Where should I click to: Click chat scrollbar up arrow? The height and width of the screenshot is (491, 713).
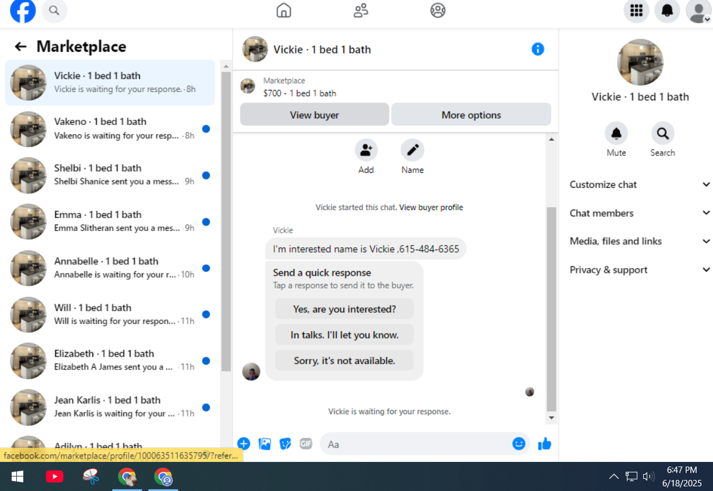click(x=551, y=139)
